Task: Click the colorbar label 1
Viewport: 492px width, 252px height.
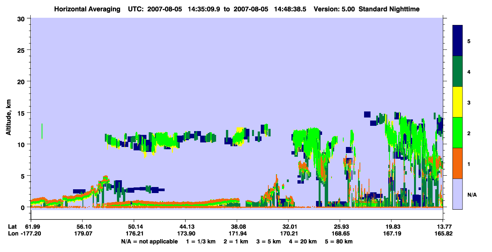Action: [x=469, y=164]
